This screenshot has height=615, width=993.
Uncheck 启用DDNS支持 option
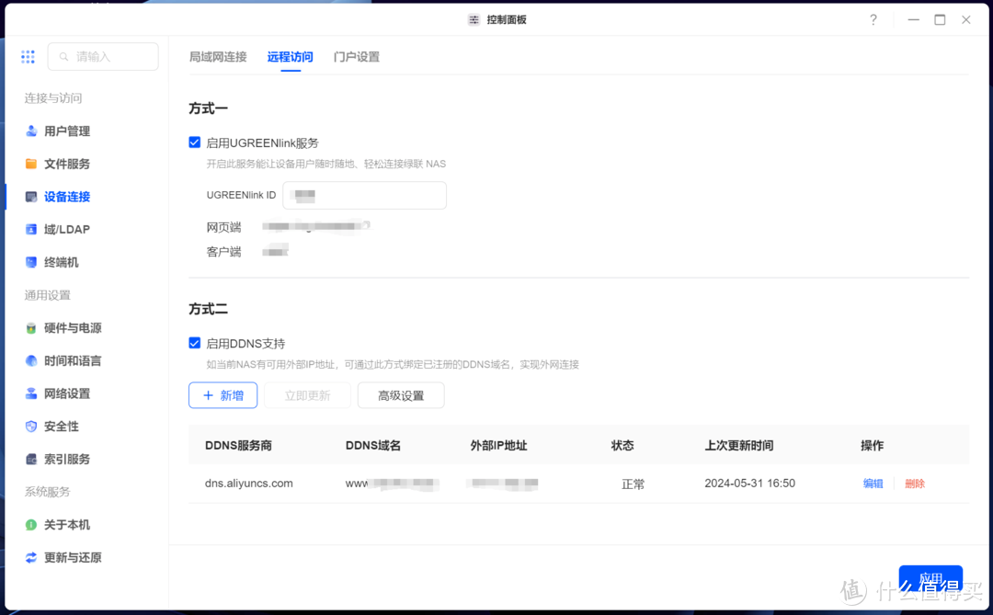(194, 342)
